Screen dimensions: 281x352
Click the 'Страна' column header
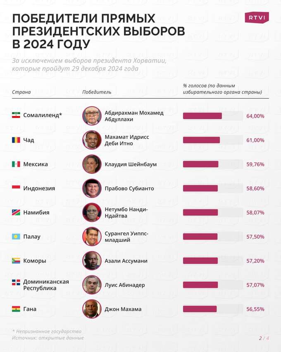click(21, 92)
